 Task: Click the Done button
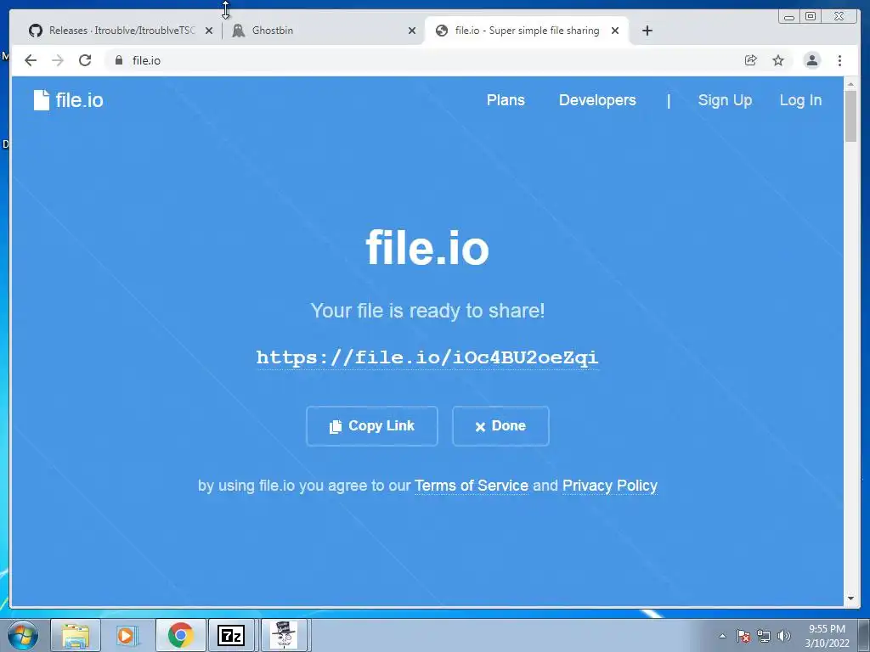[500, 426]
